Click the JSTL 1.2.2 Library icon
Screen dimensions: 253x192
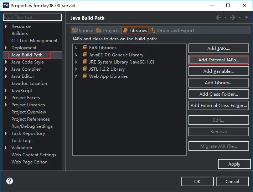[x=85, y=69]
